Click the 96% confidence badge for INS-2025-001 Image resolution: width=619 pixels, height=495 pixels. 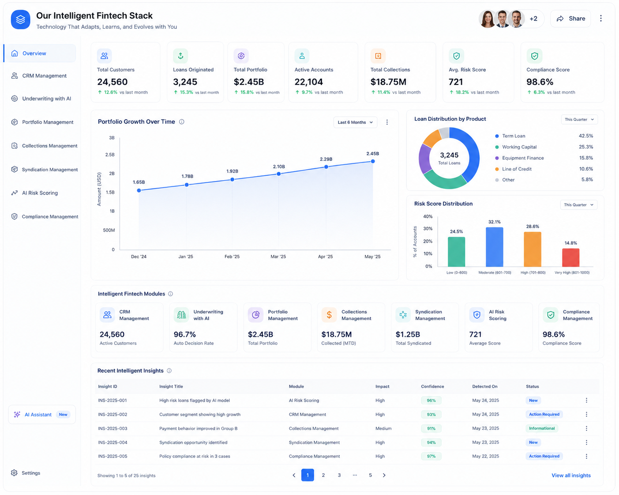[431, 401]
